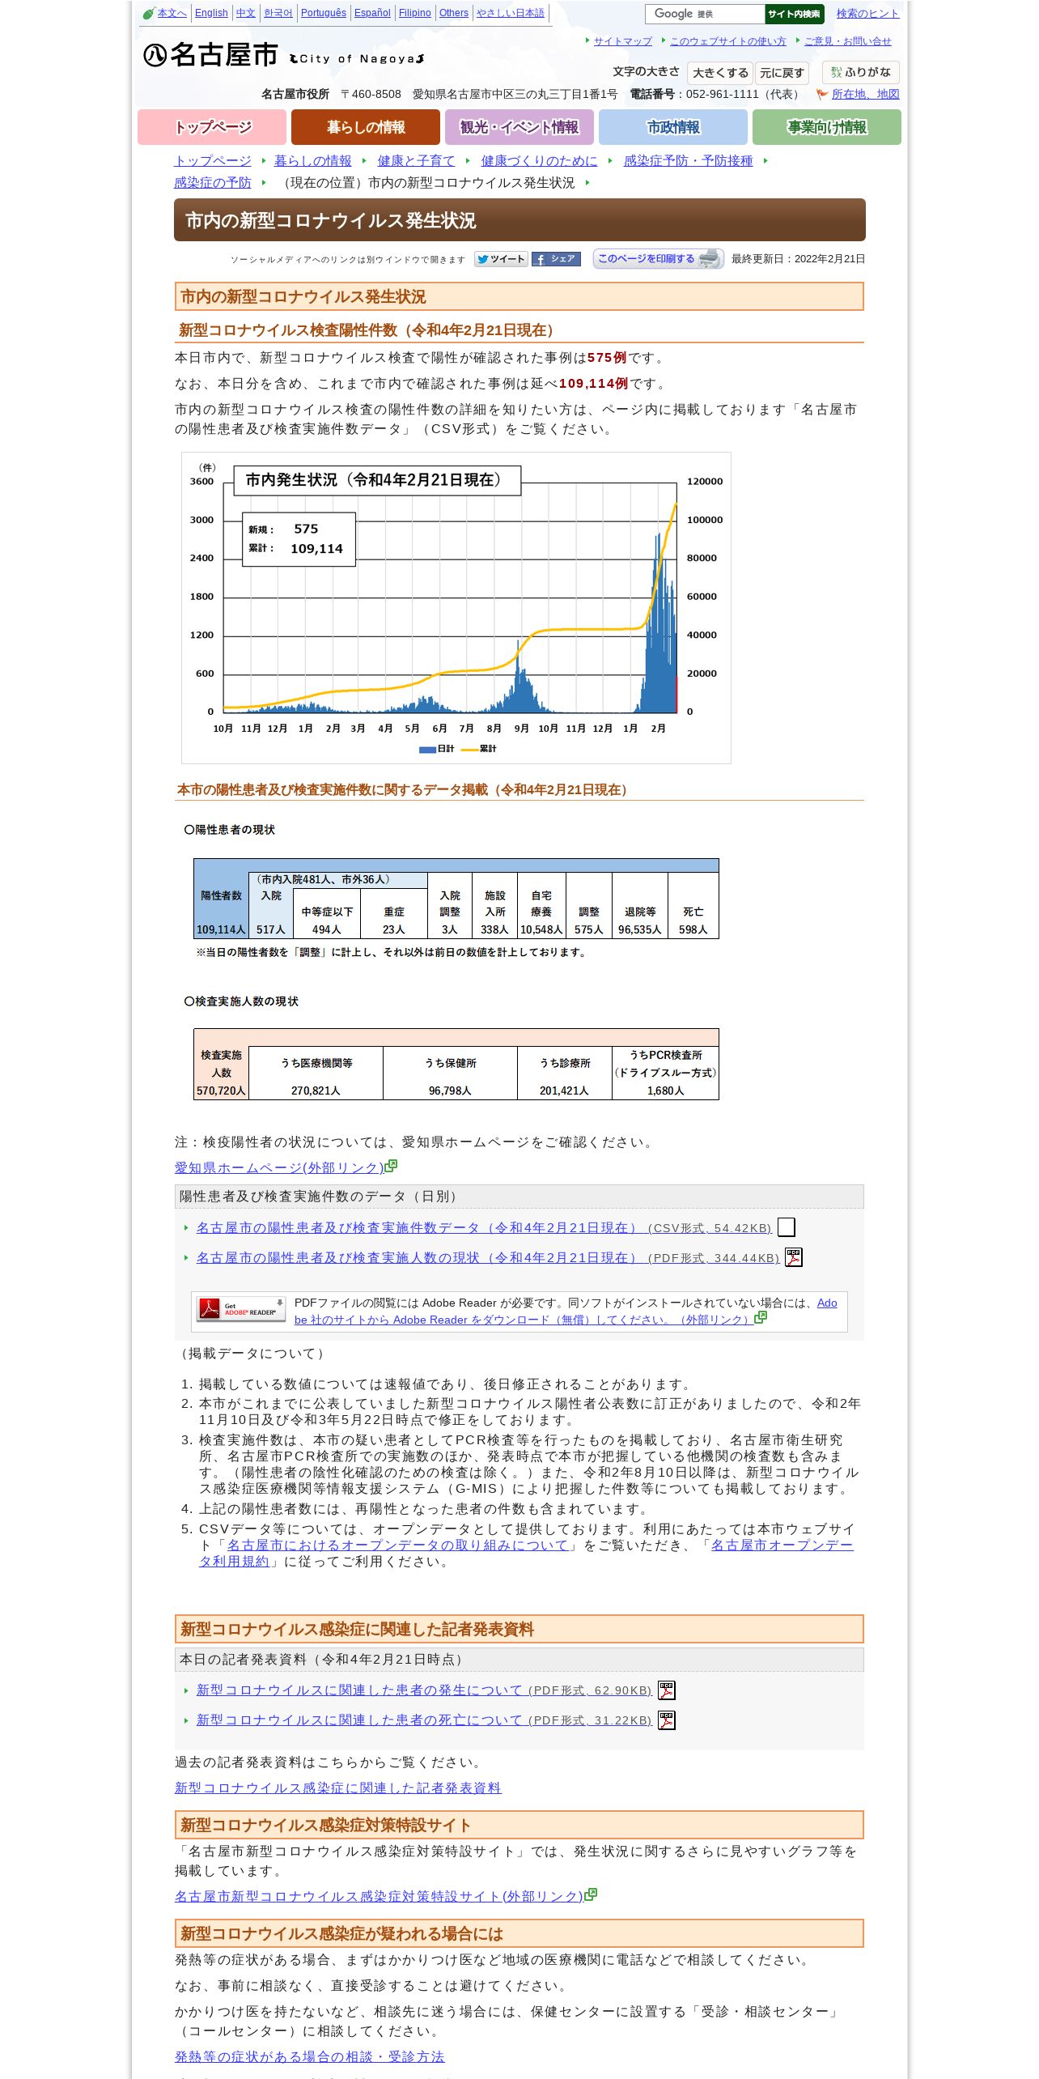Switch language to Português
The height and width of the screenshot is (2079, 1039).
[324, 13]
